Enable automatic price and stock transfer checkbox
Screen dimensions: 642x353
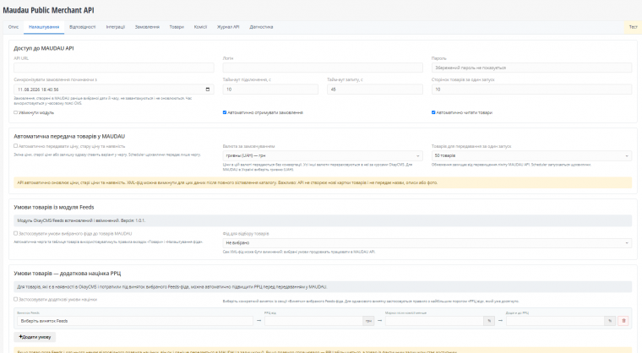(15, 146)
